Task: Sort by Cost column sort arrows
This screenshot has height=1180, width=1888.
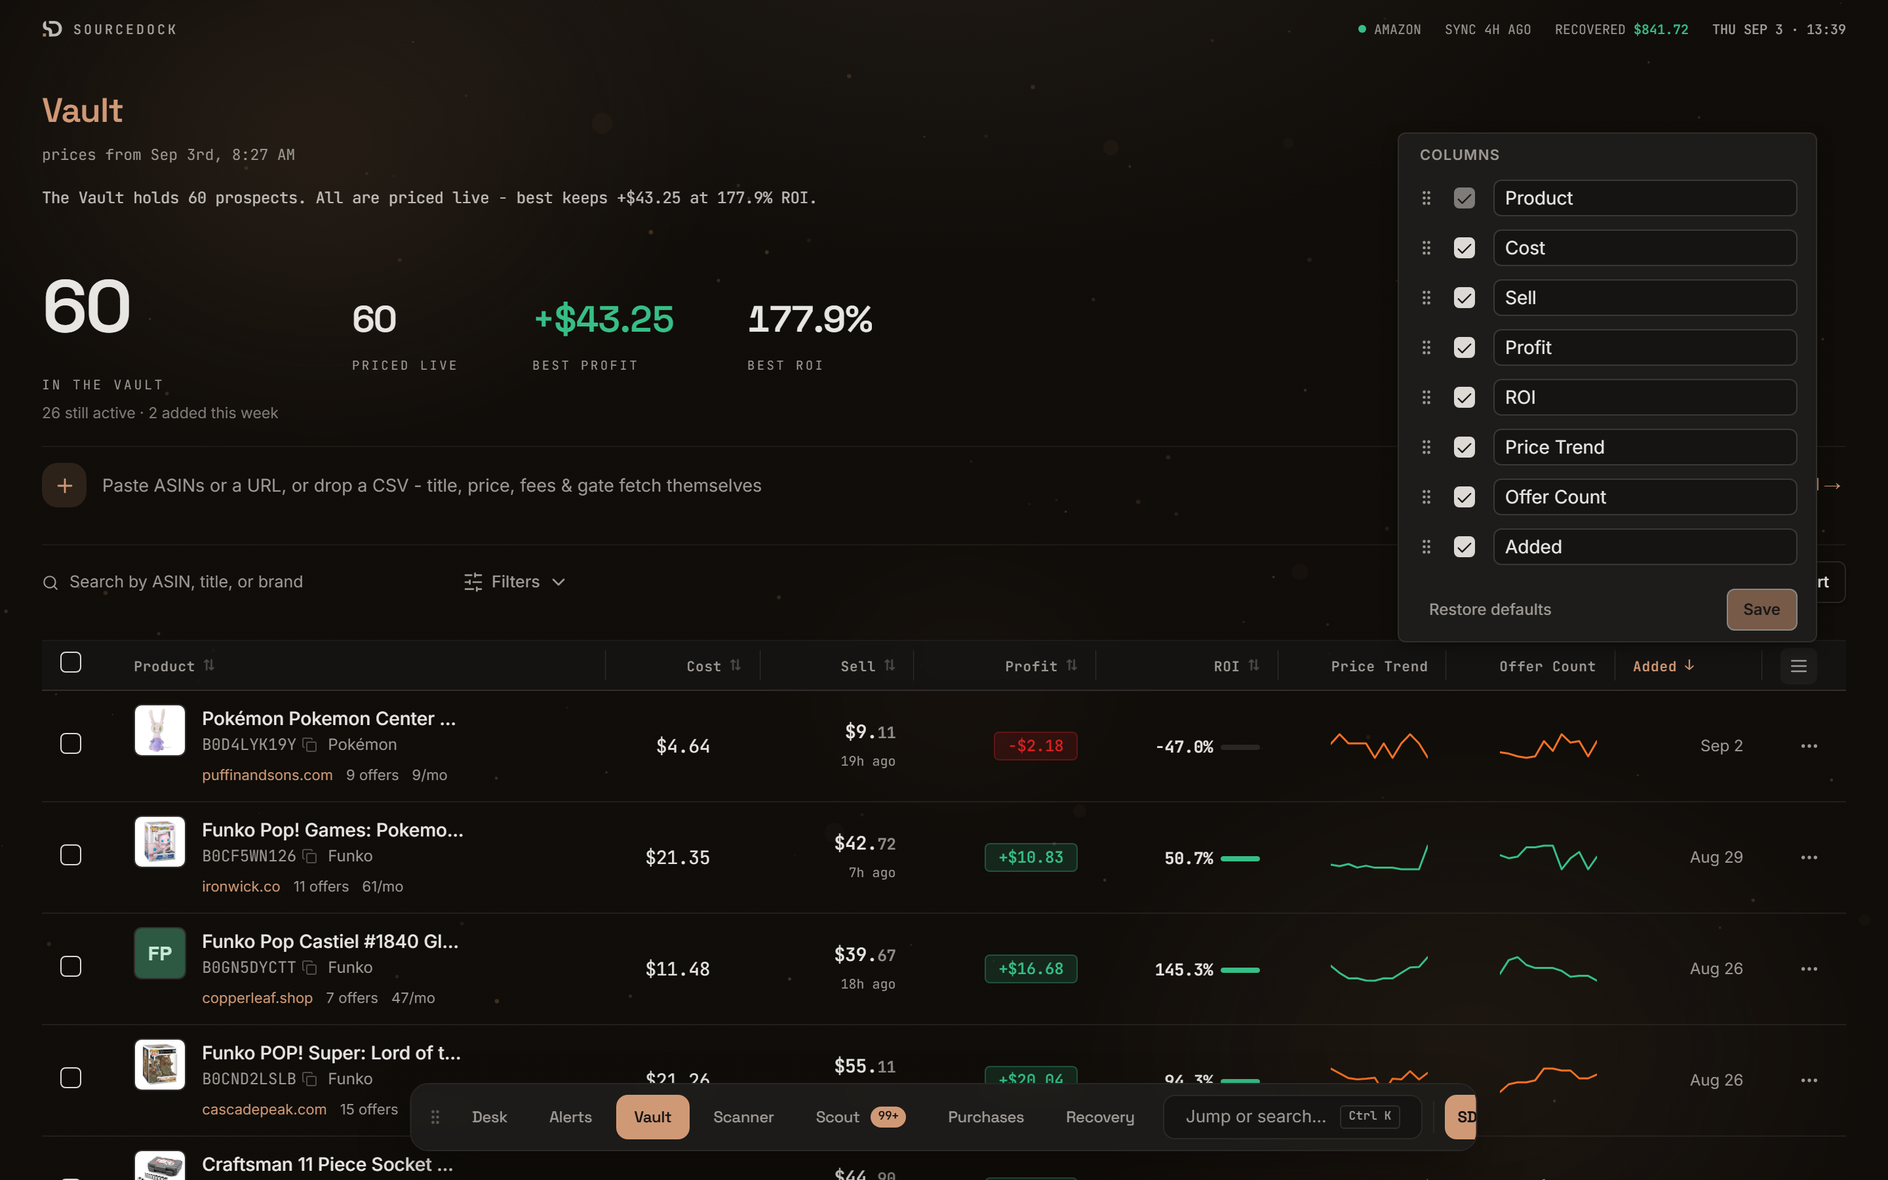Action: tap(736, 665)
